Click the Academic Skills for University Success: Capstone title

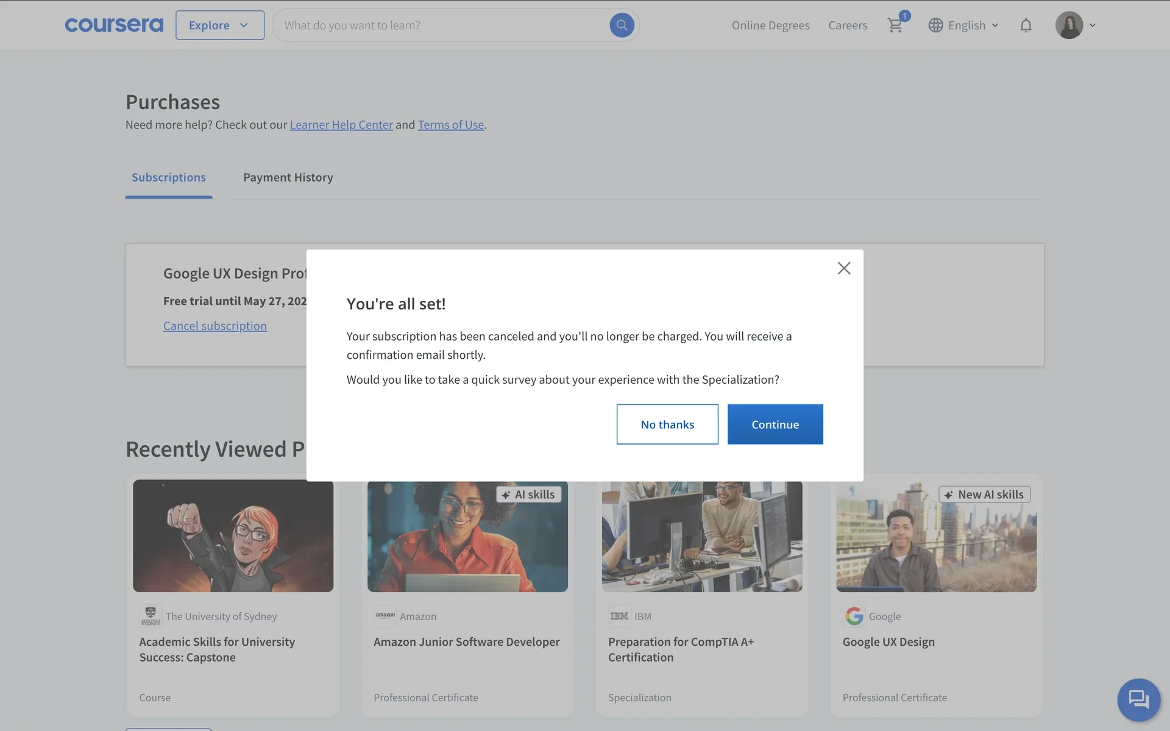pyautogui.click(x=217, y=649)
